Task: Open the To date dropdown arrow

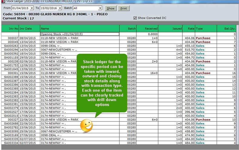Action: 60,8
